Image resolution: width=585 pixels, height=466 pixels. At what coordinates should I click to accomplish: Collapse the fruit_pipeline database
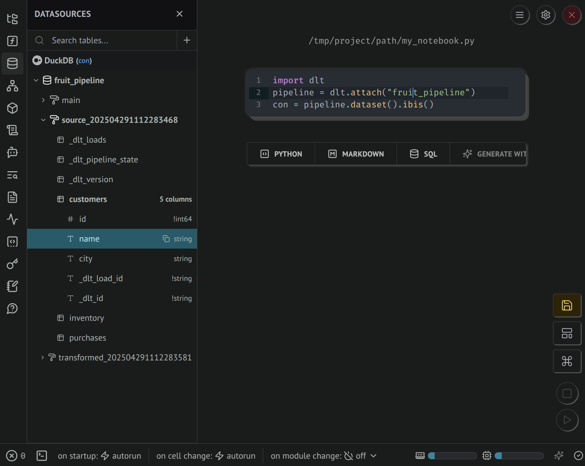tap(36, 80)
